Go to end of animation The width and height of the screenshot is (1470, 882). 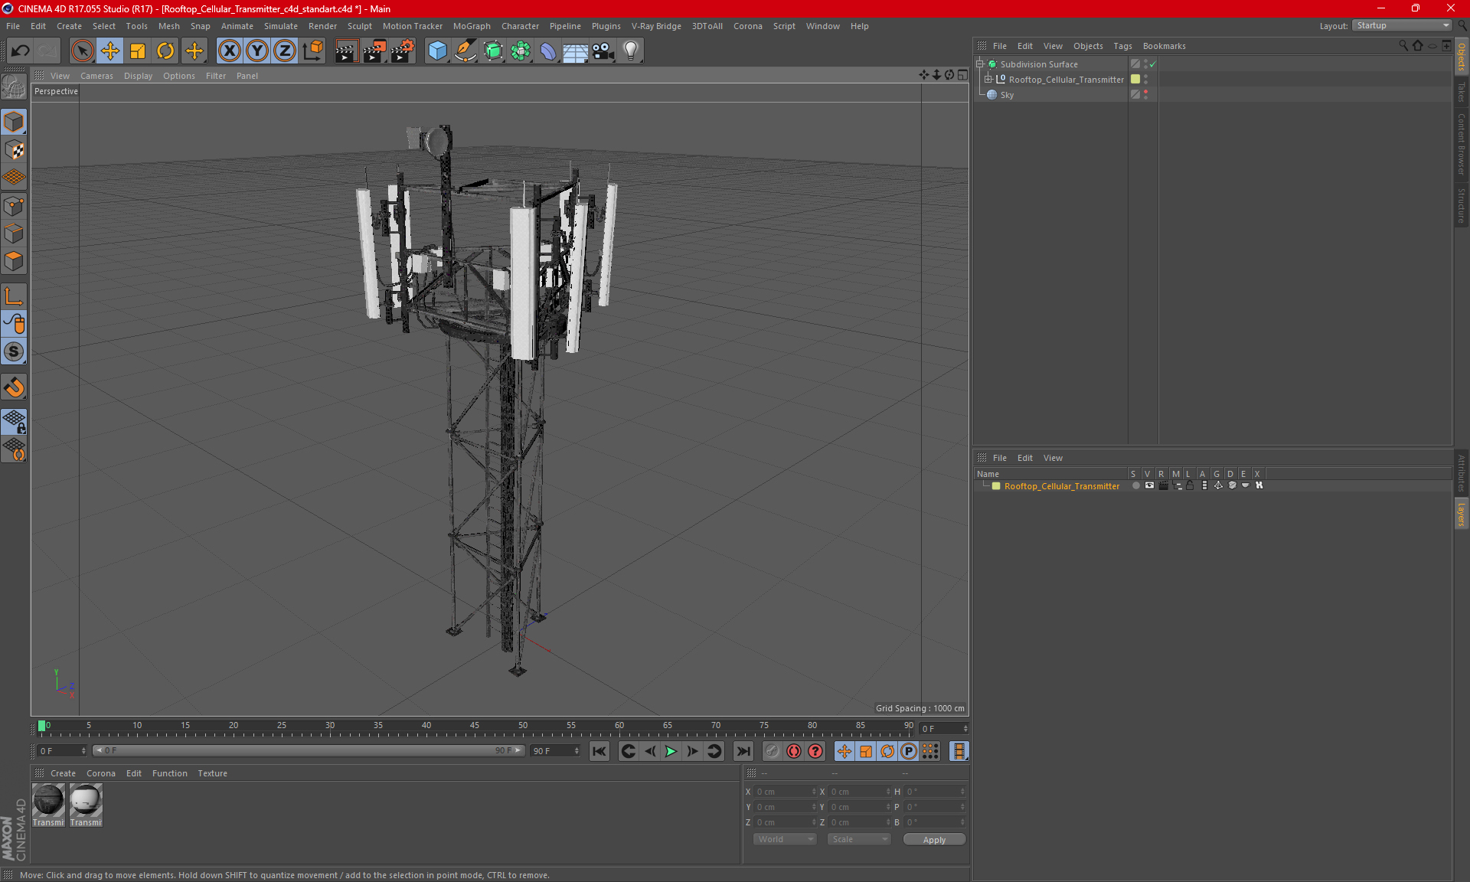pos(743,751)
